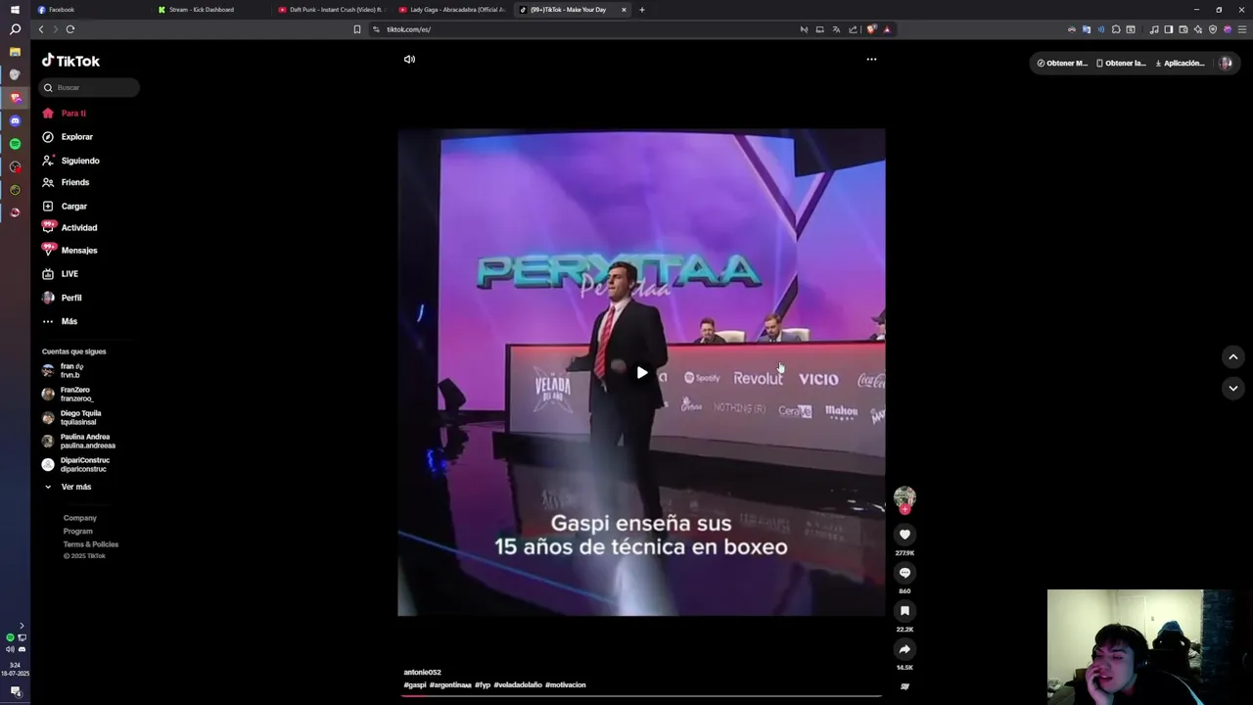Mute the TikTok video sound
Viewport: 1253px width, 705px height.
(409, 59)
